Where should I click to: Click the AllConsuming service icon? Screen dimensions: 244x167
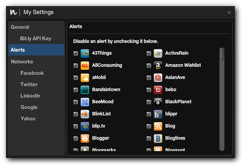point(85,66)
